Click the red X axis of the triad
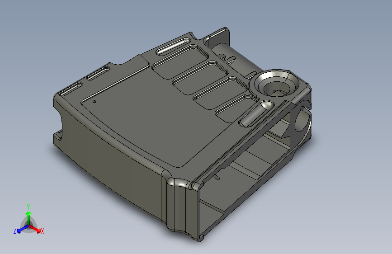Viewport: 392px width, 254px height. [x=35, y=229]
